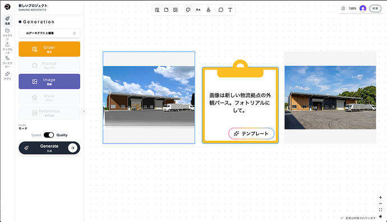Toggle the Speed/Quality mode switch
The image size is (387, 222).
coord(49,135)
